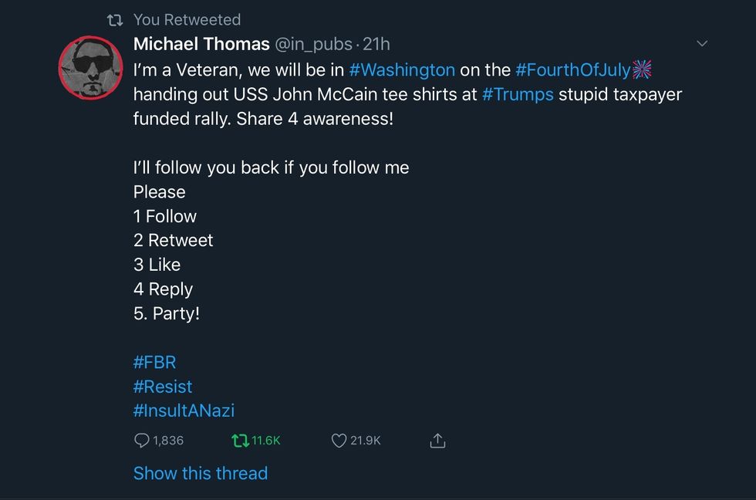756x500 pixels.
Task: Open the 21h timestamp link
Action: click(x=376, y=44)
